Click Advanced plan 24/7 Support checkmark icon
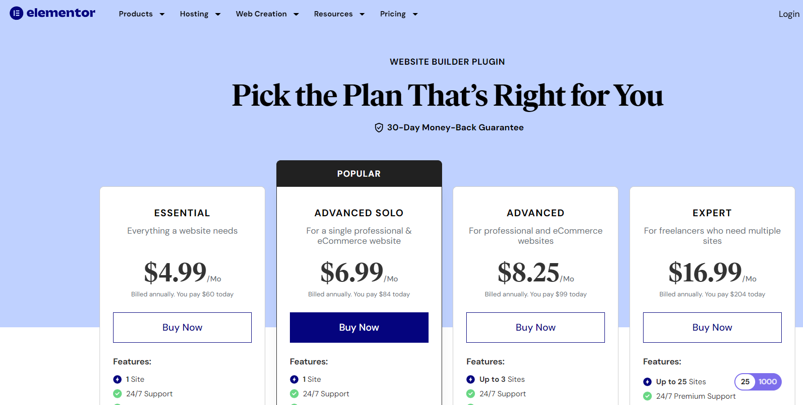 [x=471, y=394]
